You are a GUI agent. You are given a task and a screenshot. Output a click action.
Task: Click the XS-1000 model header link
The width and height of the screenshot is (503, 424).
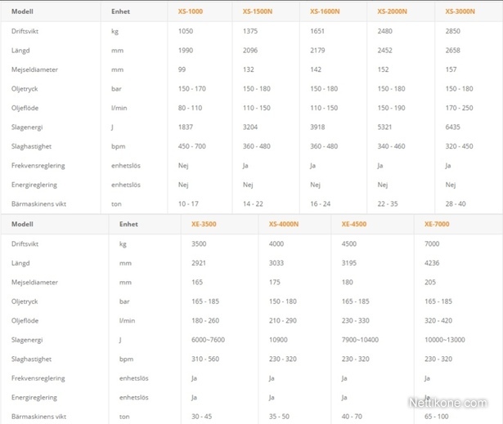(191, 11)
